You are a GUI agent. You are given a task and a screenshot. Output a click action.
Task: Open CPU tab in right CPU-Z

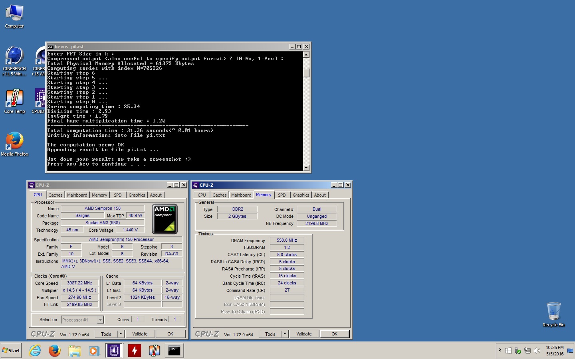[x=202, y=195]
